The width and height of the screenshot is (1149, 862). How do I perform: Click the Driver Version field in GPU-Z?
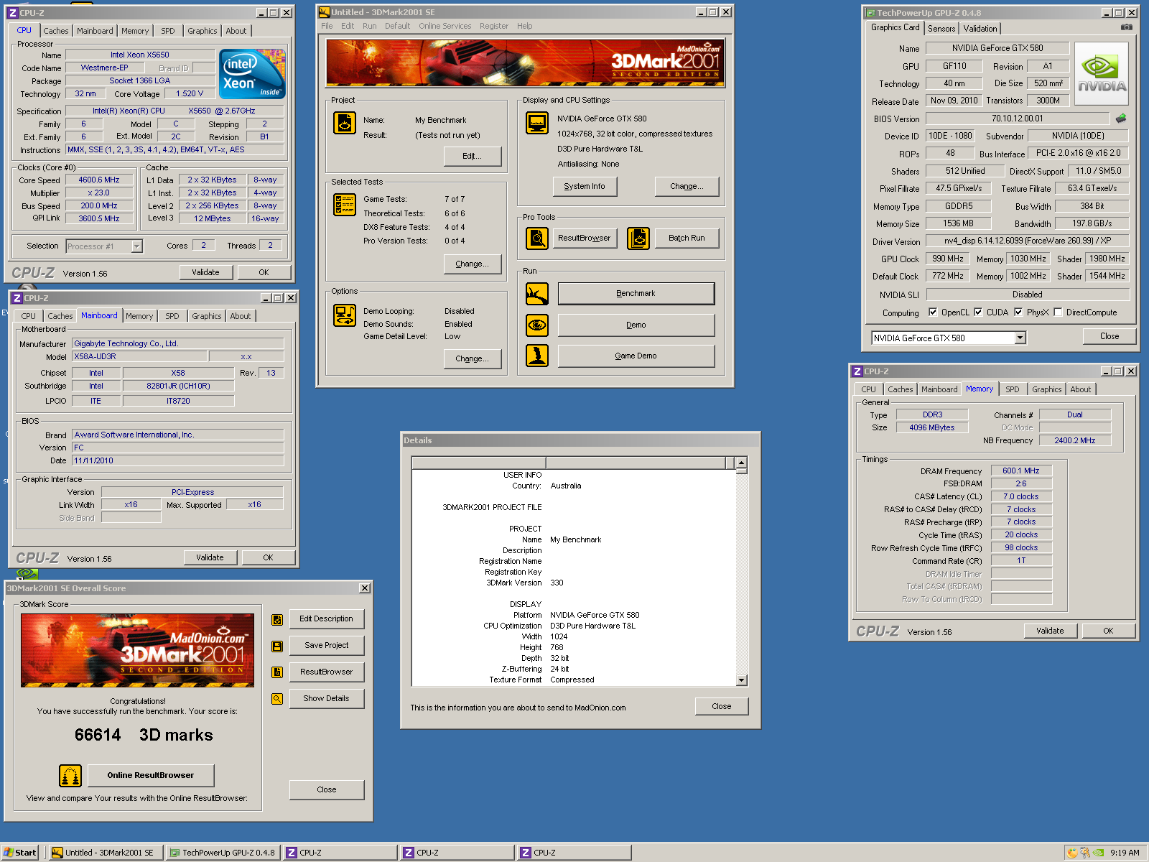coord(1028,241)
